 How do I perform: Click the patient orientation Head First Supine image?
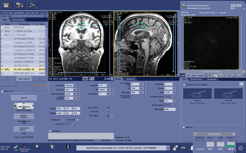coord(24,106)
